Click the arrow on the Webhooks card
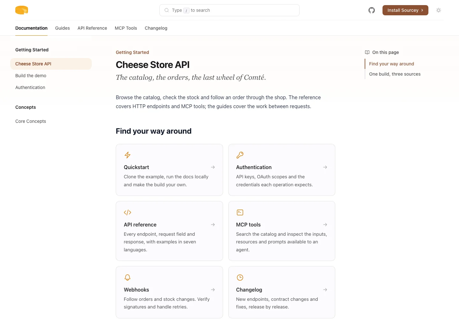The height and width of the screenshot is (319, 459). click(213, 290)
